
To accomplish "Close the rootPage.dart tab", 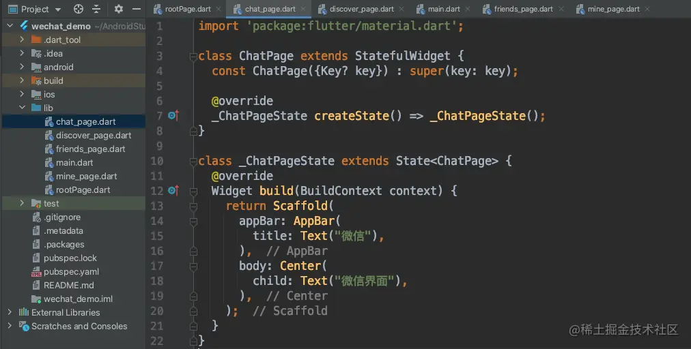I will 219,9.
